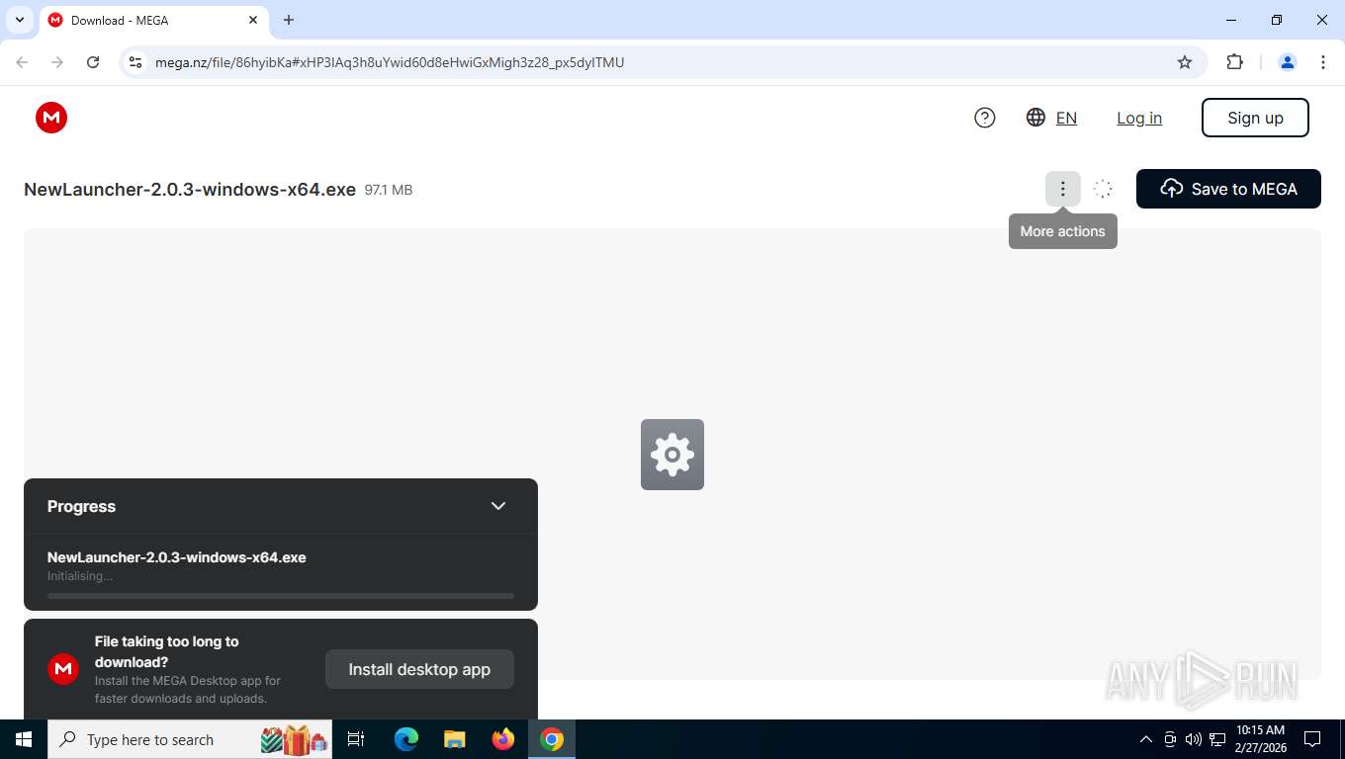Screen dimensions: 1345x759
Task: Click the Log in link
Action: 1139,118
